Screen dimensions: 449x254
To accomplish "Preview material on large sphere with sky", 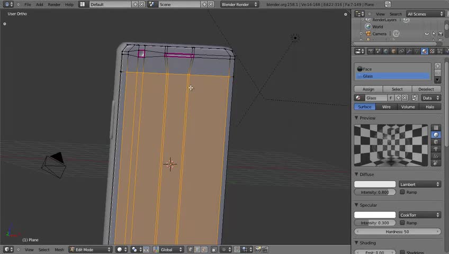I will pyautogui.click(x=436, y=163).
